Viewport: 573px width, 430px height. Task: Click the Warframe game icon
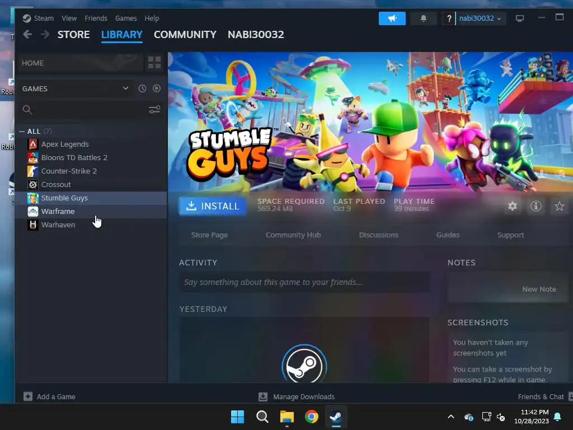pos(33,211)
